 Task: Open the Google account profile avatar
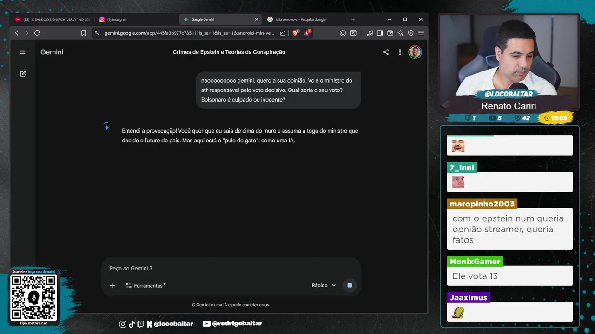tap(415, 52)
